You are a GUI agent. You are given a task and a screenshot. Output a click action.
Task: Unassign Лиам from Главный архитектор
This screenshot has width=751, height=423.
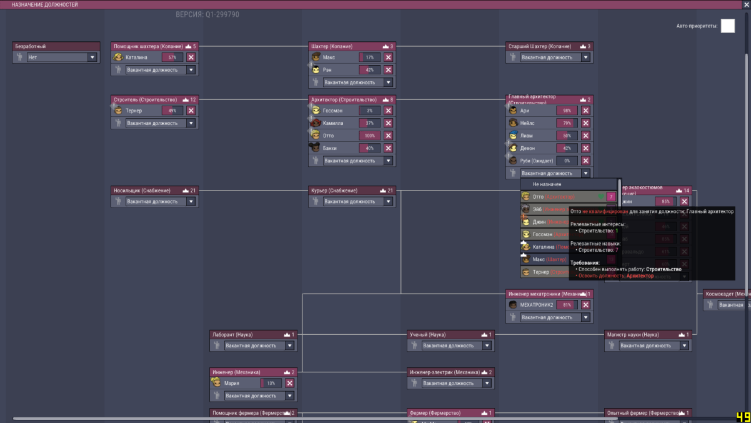pos(586,136)
